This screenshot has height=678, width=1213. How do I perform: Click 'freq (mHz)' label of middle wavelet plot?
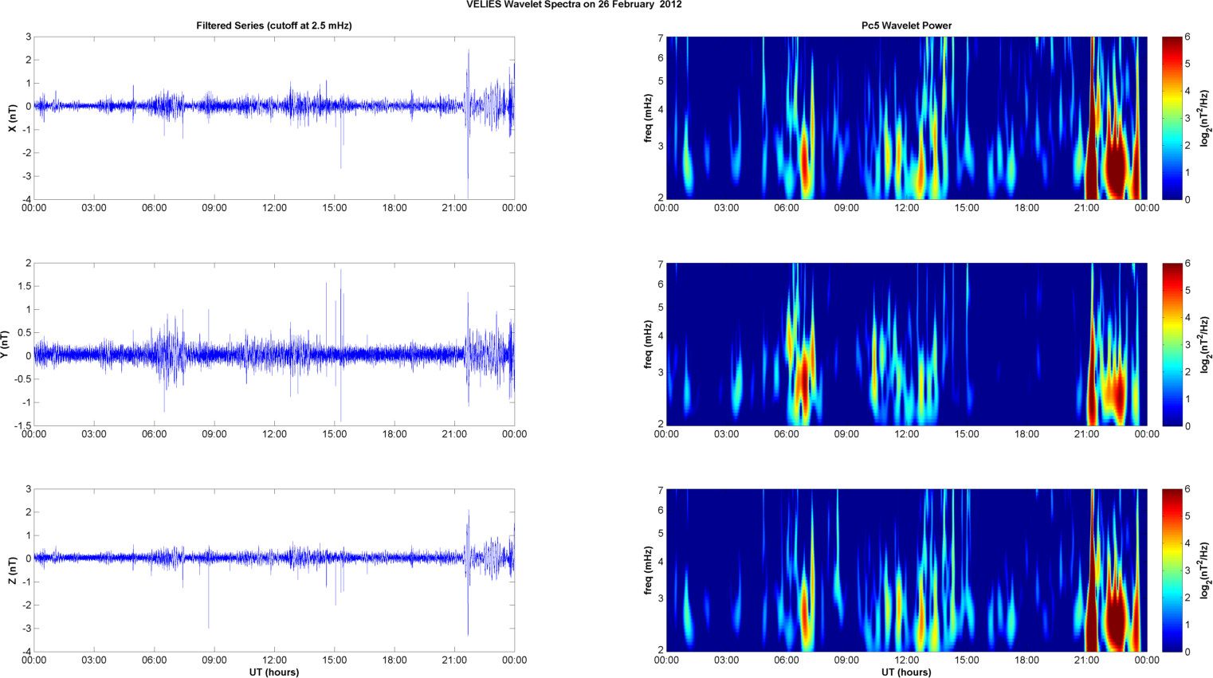pyautogui.click(x=648, y=344)
